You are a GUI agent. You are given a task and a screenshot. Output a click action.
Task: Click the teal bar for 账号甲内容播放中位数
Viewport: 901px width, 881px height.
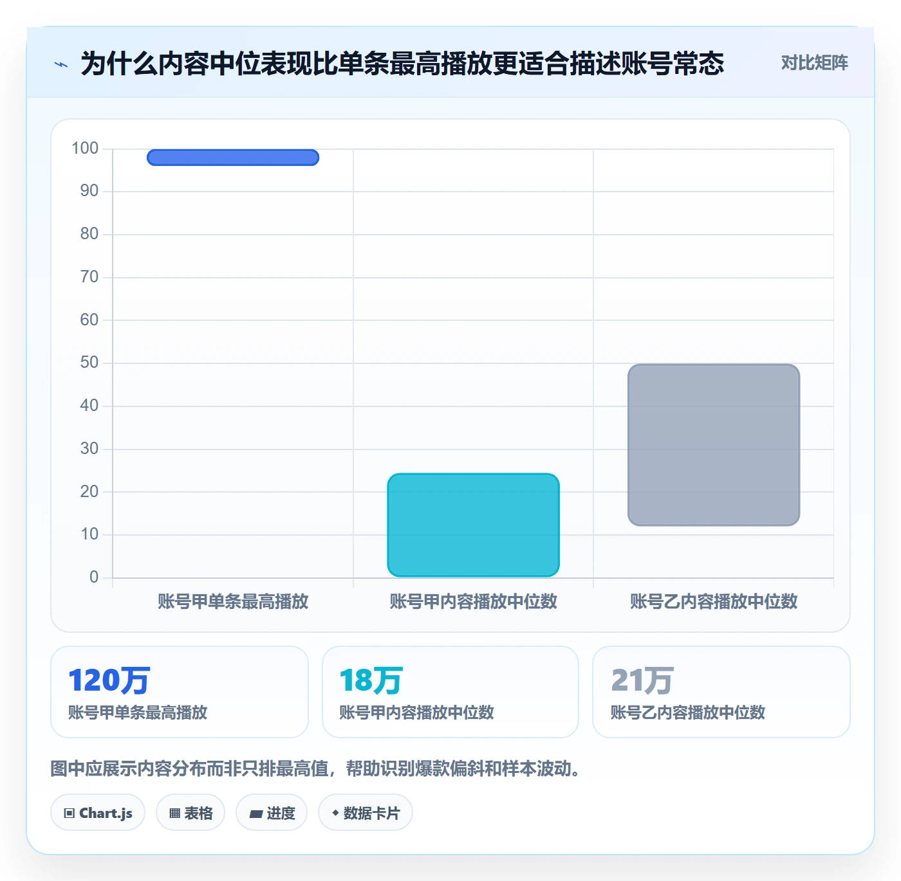[474, 525]
